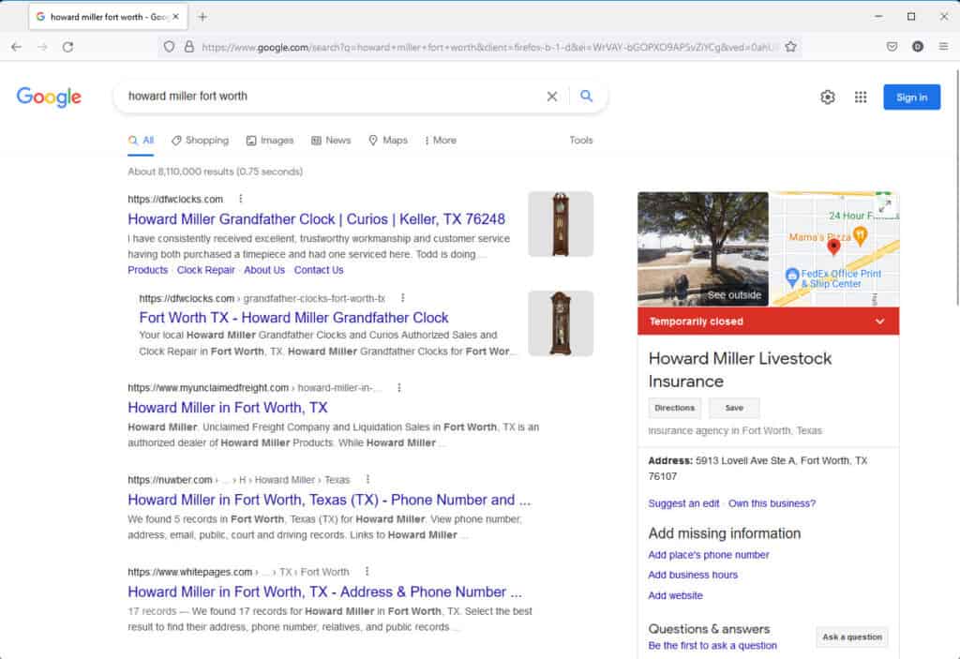Click the Products sitelink
Viewport: 960px width, 659px height.
pos(147,270)
